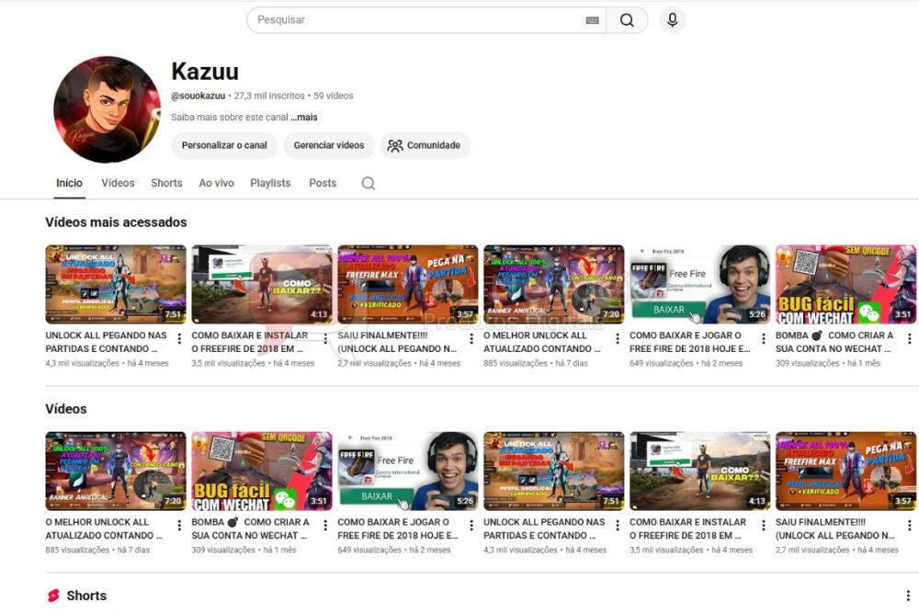
Task: Click the Shorts section heading
Action: pyautogui.click(x=86, y=596)
